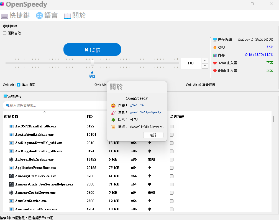Open the 關於 about menu
This screenshot has height=220, width=279.
tap(75, 16)
